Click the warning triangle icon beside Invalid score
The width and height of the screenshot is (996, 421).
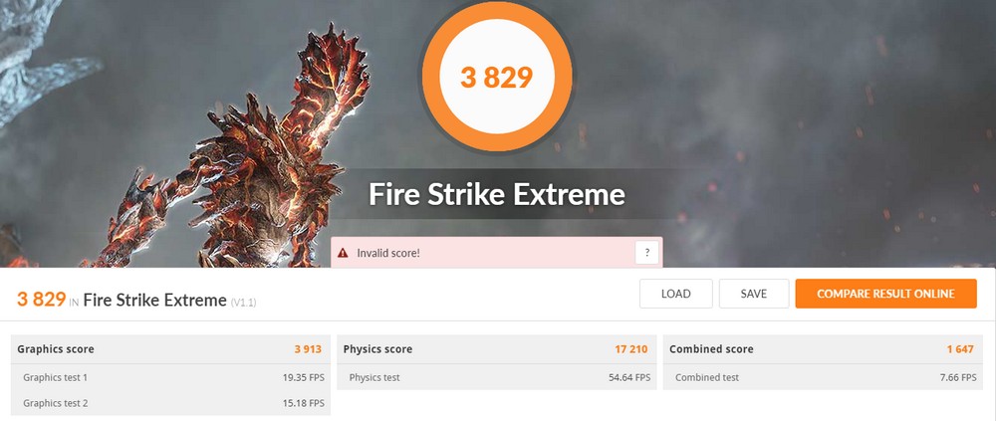click(x=343, y=253)
